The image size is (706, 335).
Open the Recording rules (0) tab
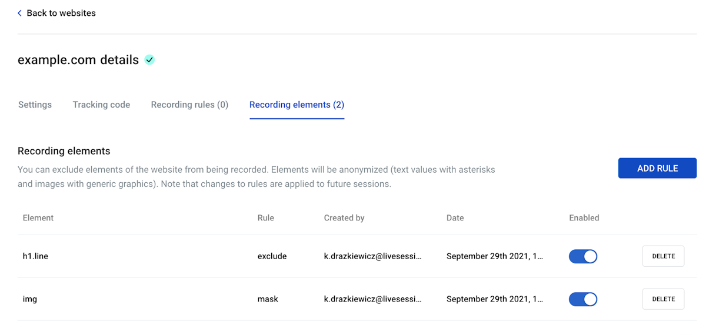189,105
